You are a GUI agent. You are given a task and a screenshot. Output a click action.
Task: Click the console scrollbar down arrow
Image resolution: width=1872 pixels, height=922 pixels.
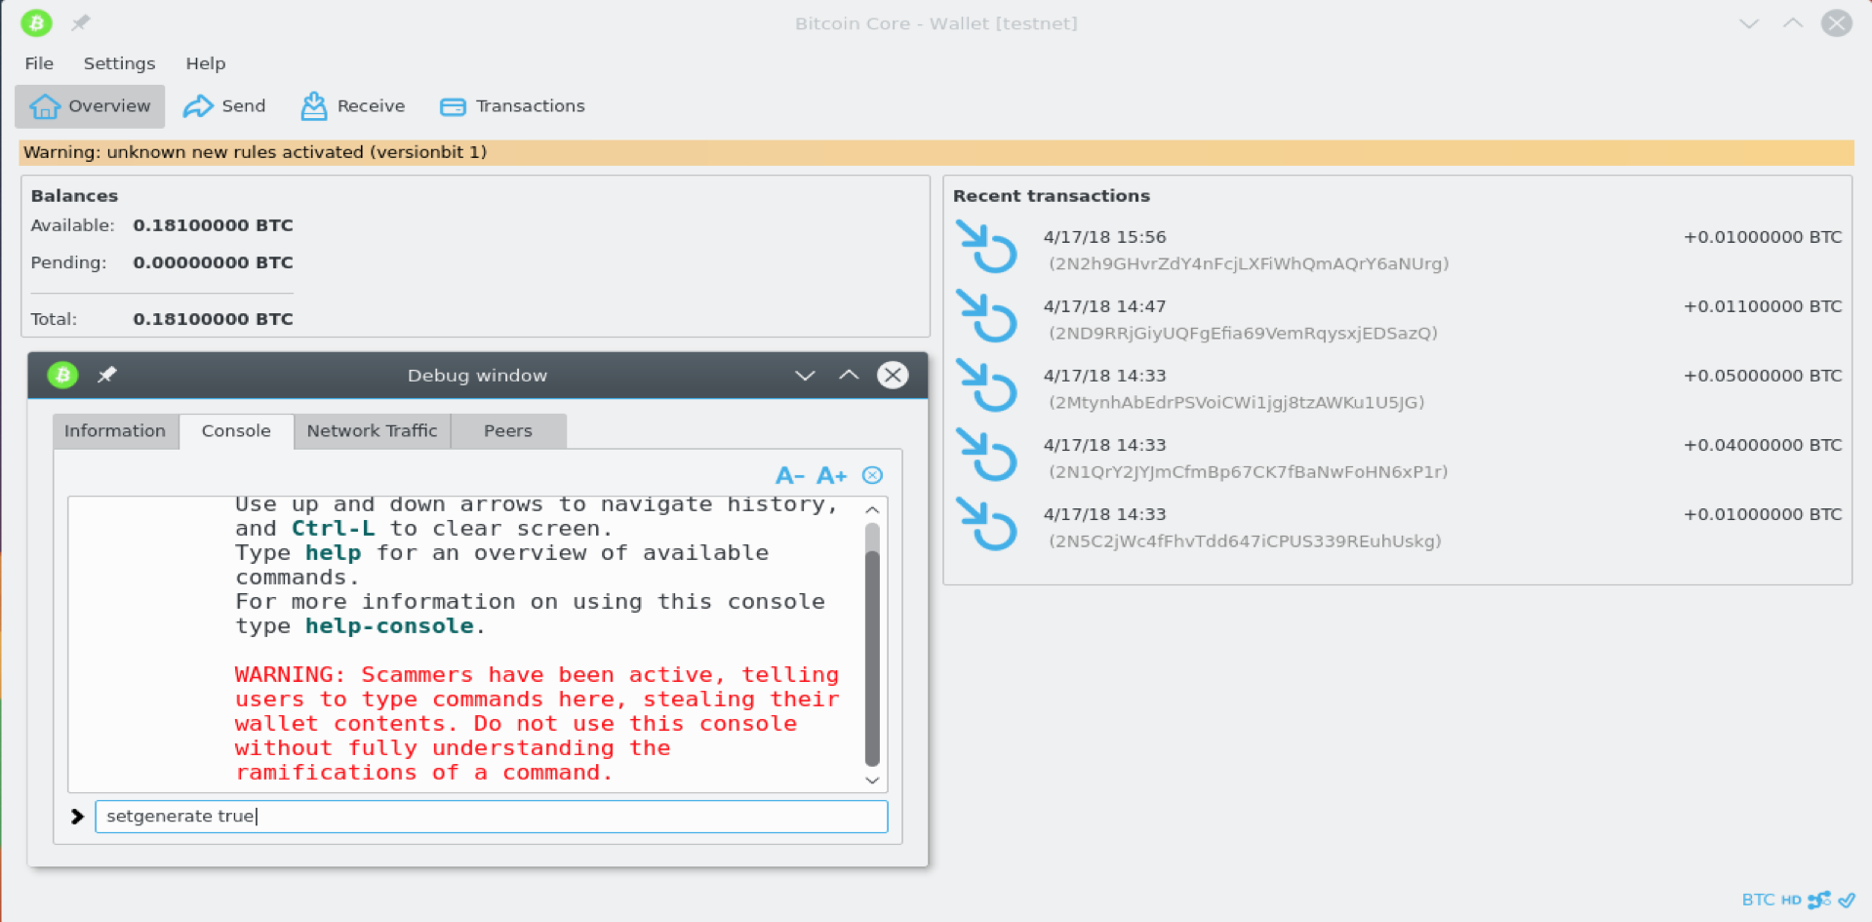[x=872, y=781]
